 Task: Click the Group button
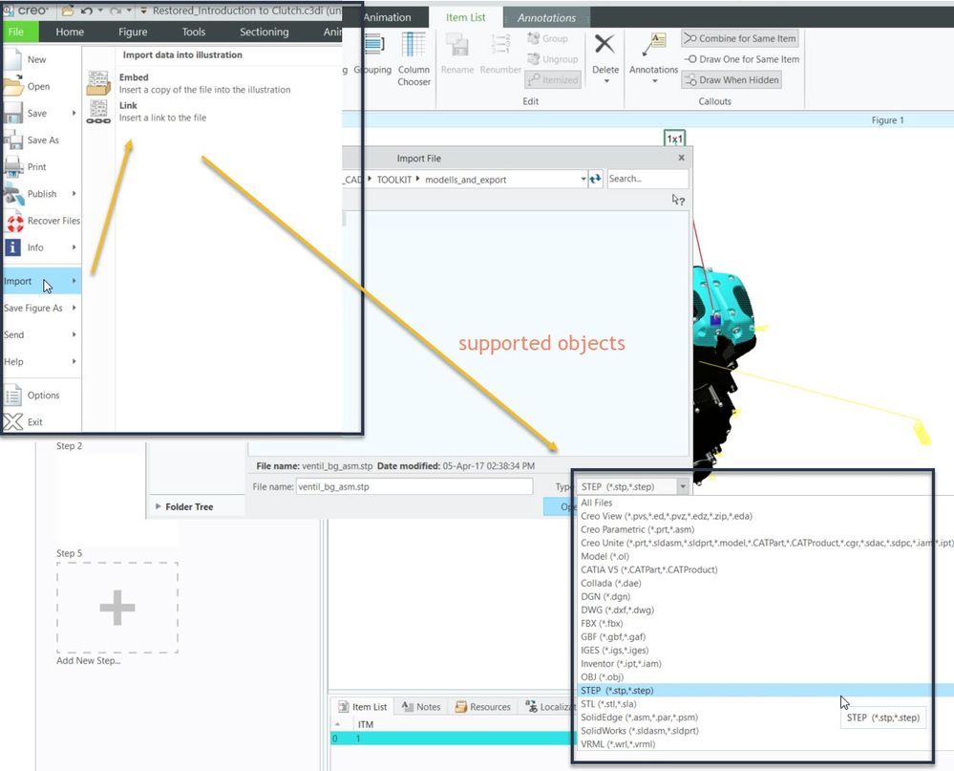(x=547, y=38)
